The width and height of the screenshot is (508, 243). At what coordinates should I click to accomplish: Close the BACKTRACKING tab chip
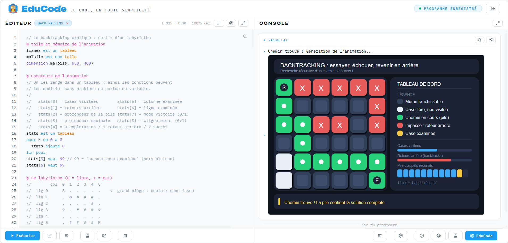click(x=67, y=23)
